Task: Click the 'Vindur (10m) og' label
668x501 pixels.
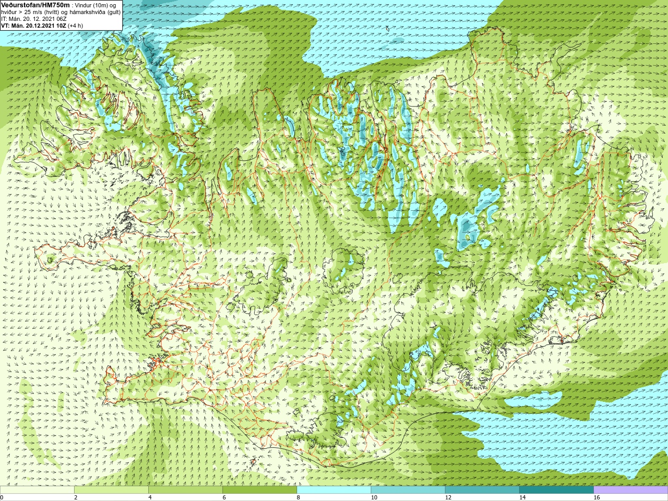Action: click(96, 5)
